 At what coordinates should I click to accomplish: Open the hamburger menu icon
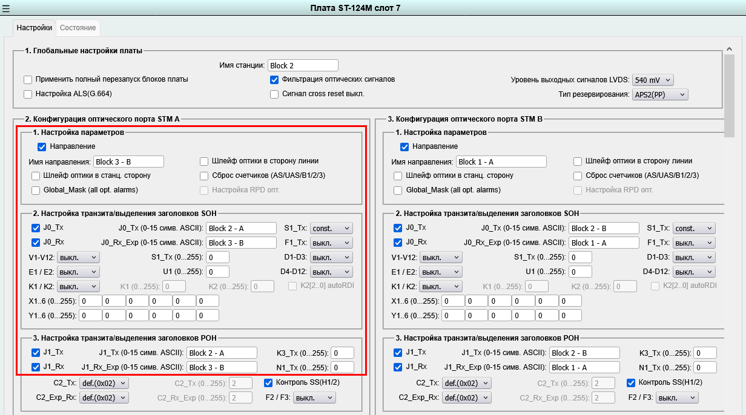6,8
